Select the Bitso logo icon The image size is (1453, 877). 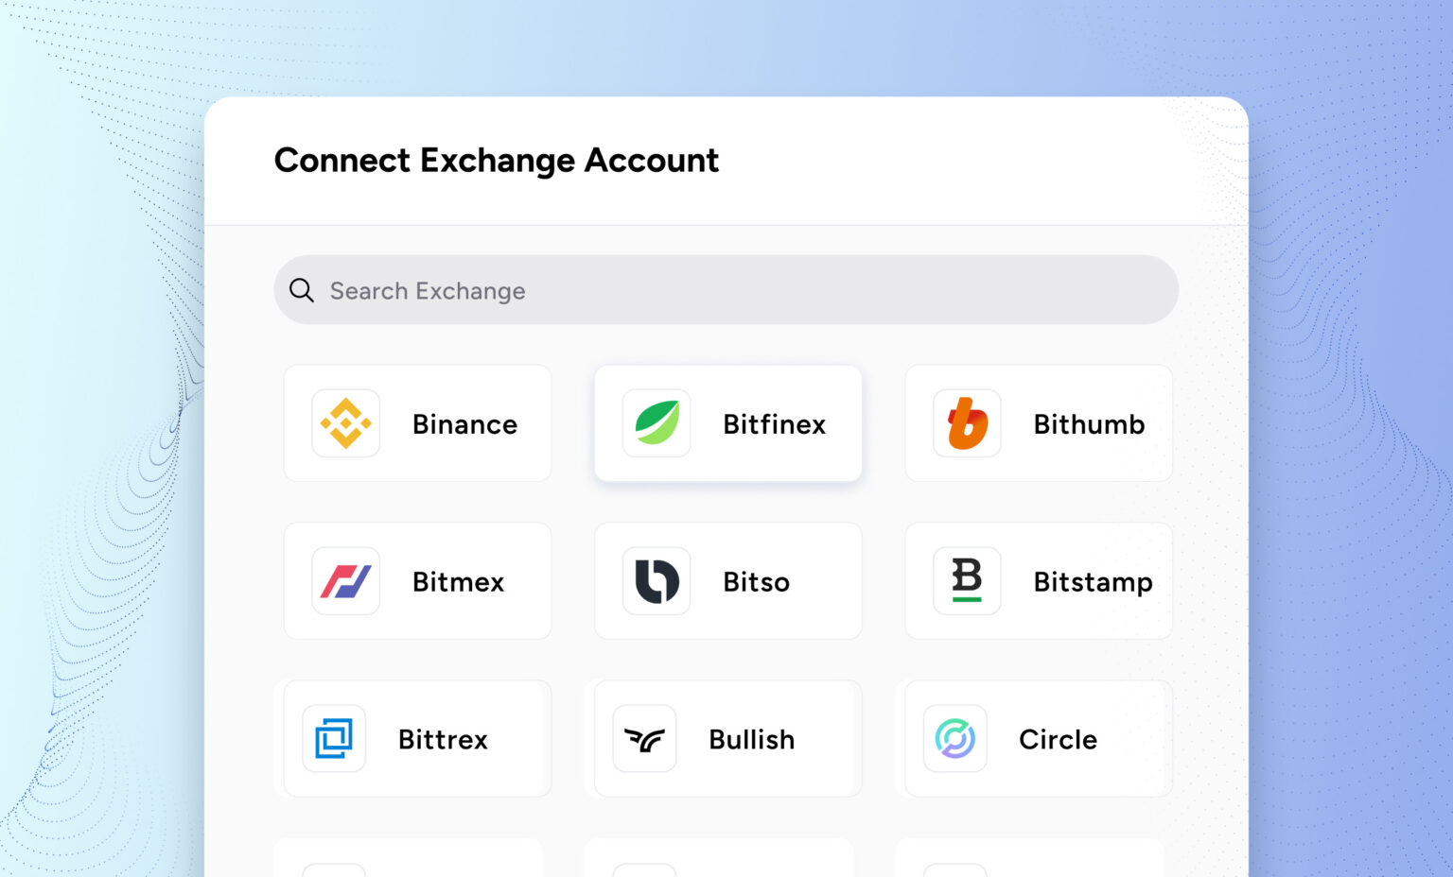[656, 581]
